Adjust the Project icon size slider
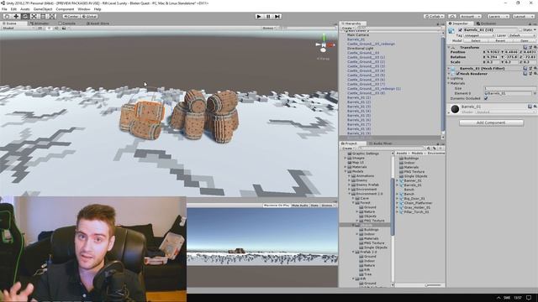The width and height of the screenshot is (538, 302). tap(433, 285)
